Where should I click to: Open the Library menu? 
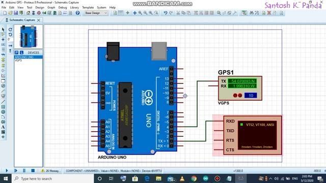tap(74, 8)
